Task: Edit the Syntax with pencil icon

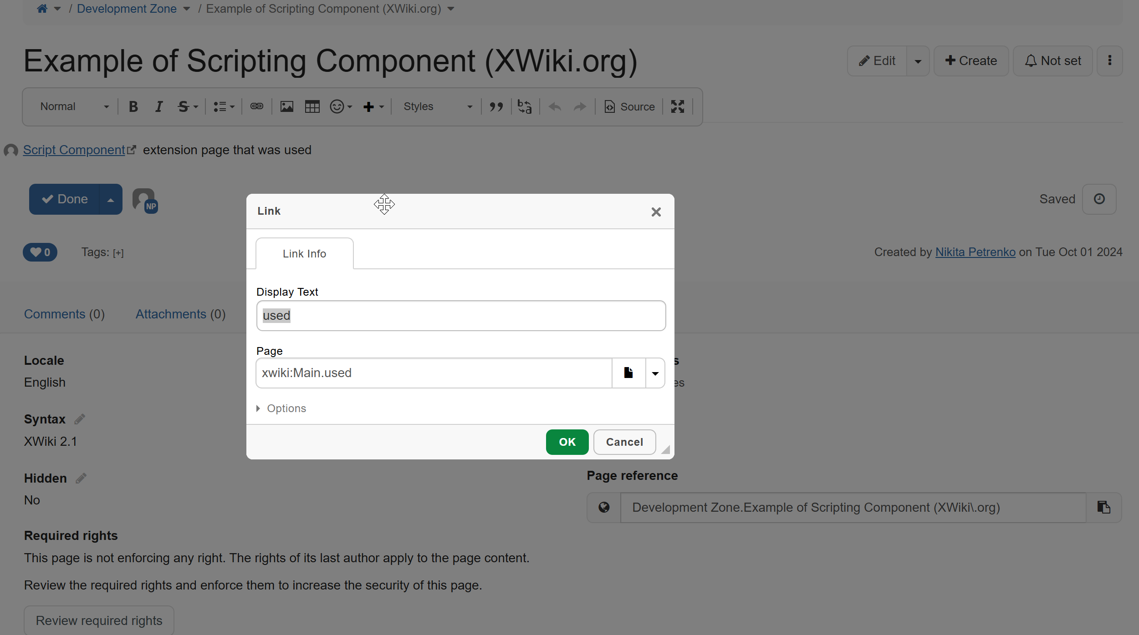Action: tap(80, 419)
